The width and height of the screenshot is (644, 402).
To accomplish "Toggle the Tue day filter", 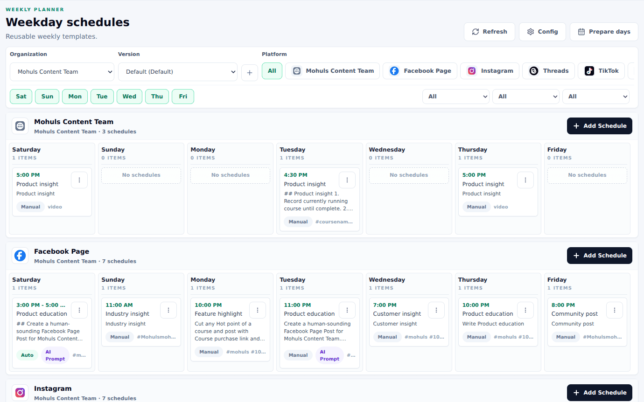I will (102, 97).
